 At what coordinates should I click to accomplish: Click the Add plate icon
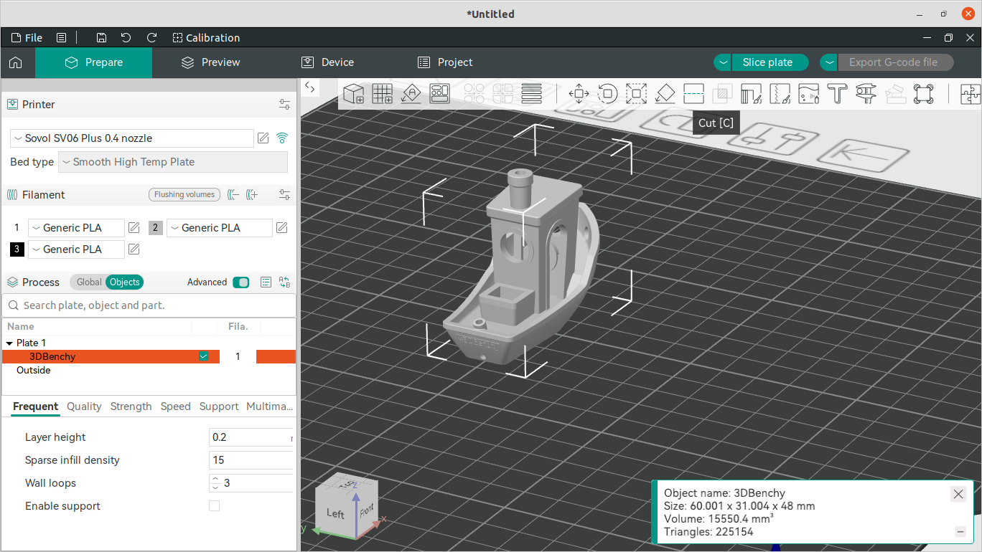coord(382,93)
